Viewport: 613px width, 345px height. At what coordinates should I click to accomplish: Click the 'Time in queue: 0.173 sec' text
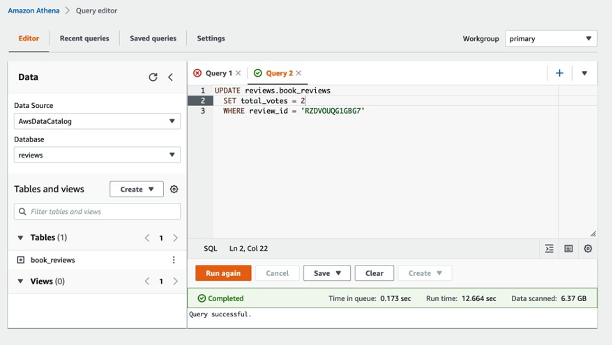tap(370, 298)
